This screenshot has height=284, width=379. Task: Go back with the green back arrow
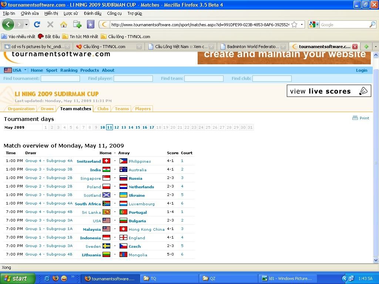tap(8, 24)
